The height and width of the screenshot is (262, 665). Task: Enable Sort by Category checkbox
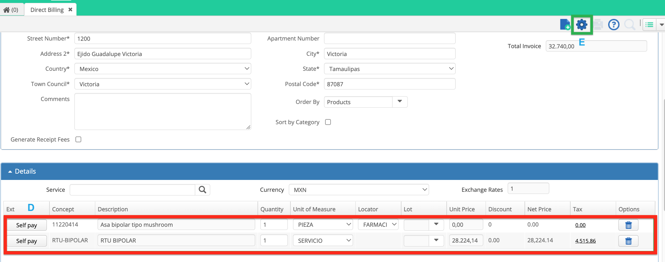click(328, 122)
